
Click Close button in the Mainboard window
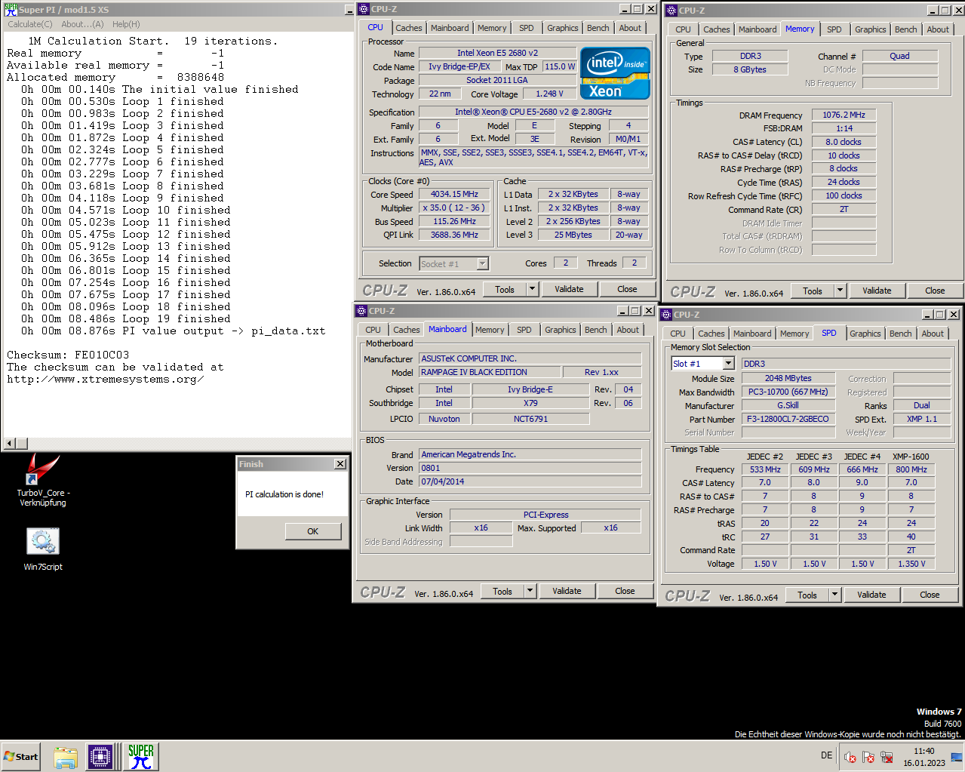click(625, 591)
